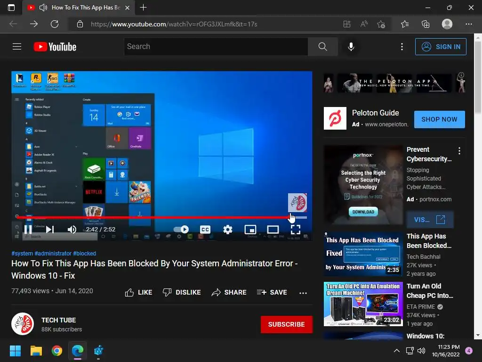
Task: Click the SIGN IN button
Action: (x=441, y=47)
